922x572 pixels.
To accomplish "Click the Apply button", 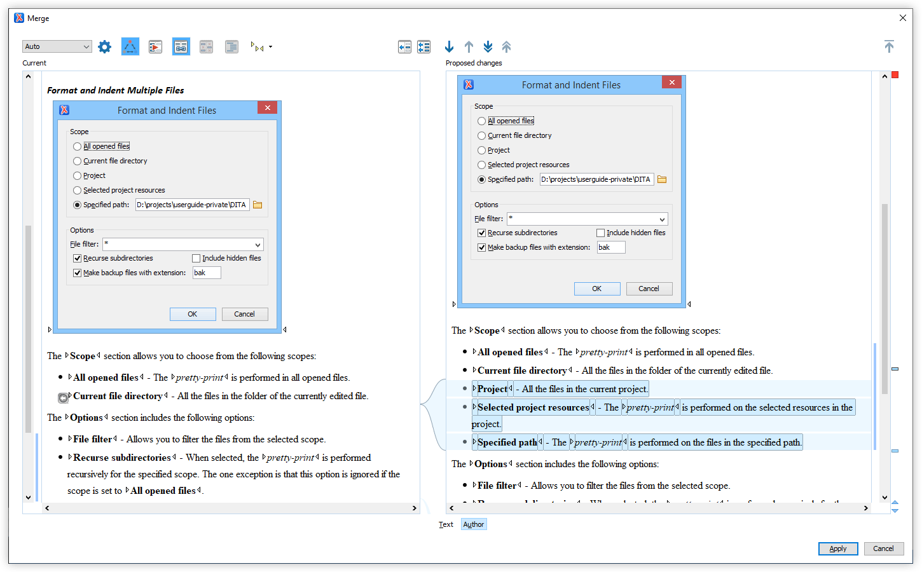I will pyautogui.click(x=838, y=548).
